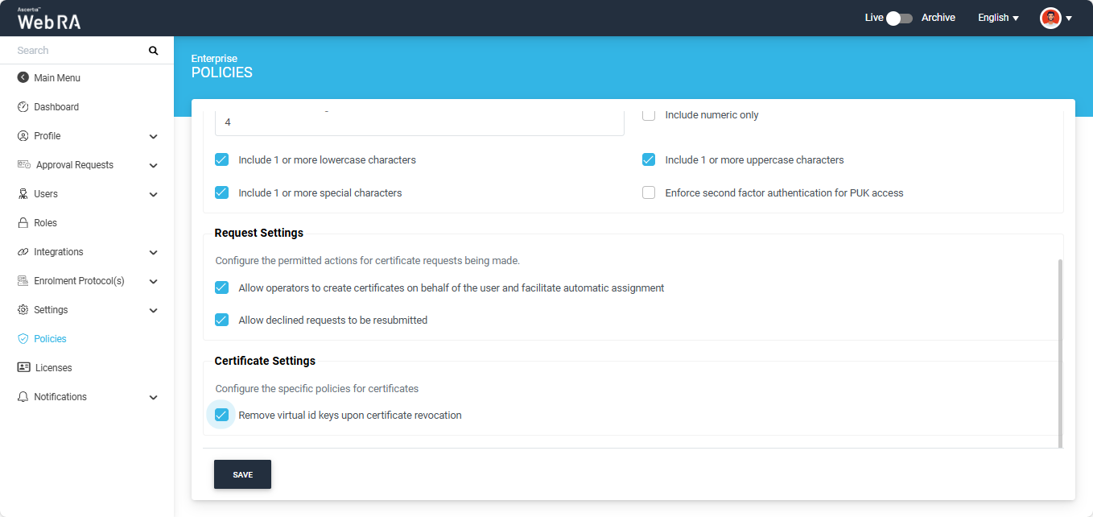Open the English language dropdown
The image size is (1093, 517).
click(998, 18)
